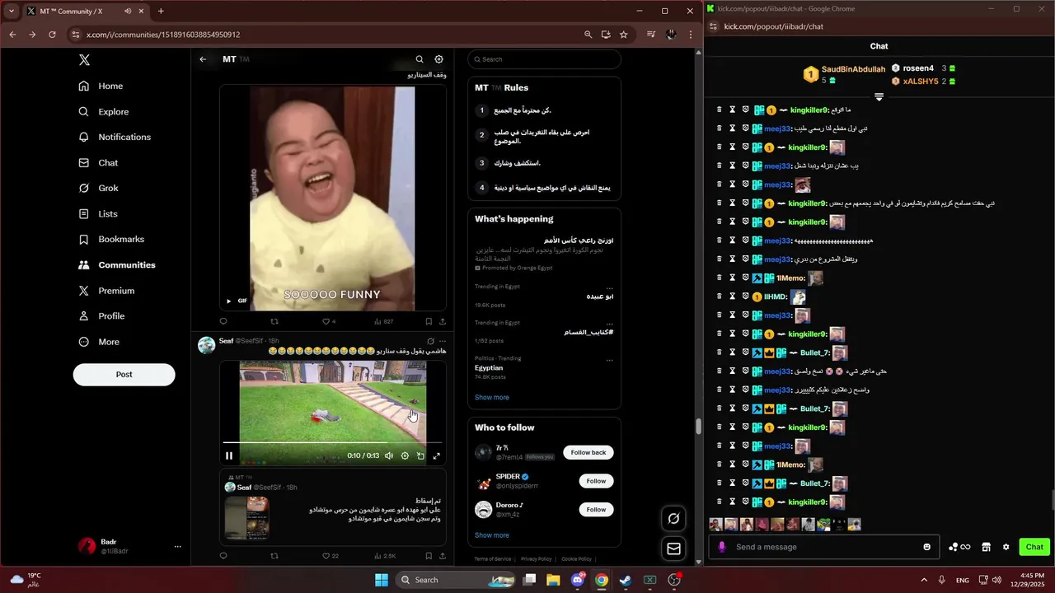Open Chat in X sidebar
The image size is (1055, 593).
click(98, 163)
